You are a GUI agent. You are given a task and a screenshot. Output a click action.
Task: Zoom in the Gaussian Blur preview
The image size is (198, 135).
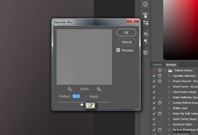99,89
